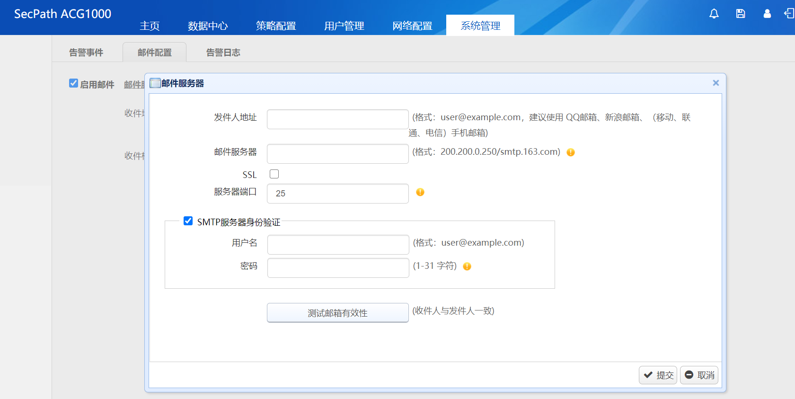Go to the 主页 menu

coord(150,26)
